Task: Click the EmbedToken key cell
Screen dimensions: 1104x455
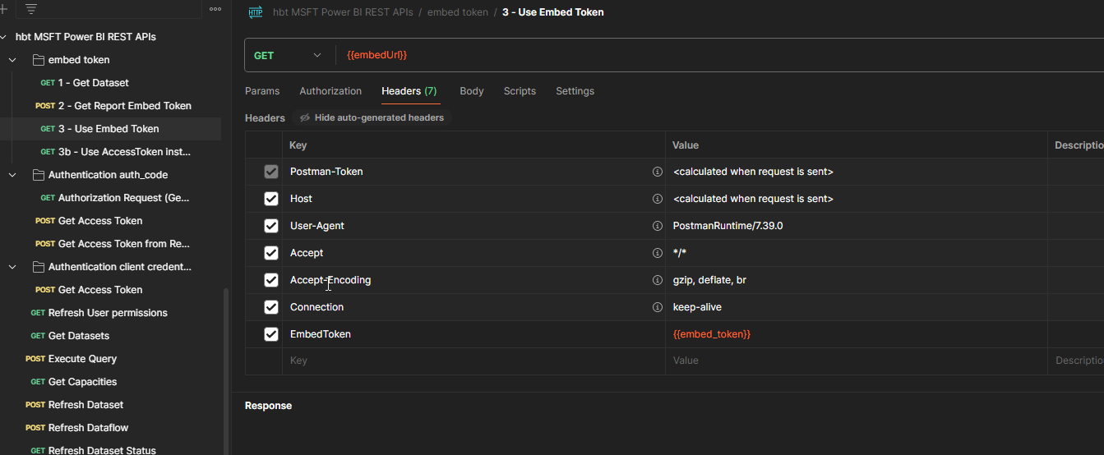Action: [473, 334]
